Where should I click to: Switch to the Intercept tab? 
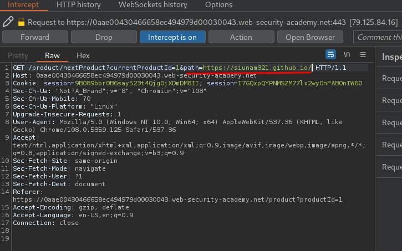coord(23,4)
